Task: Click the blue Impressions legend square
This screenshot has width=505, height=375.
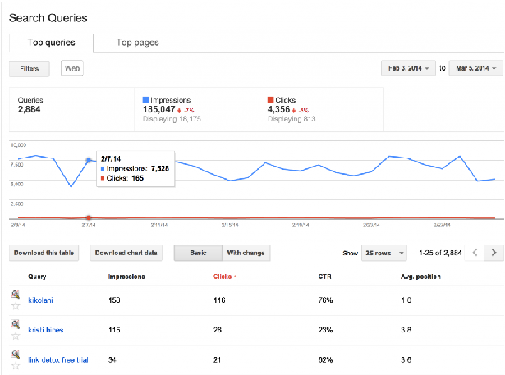Action: [x=145, y=100]
